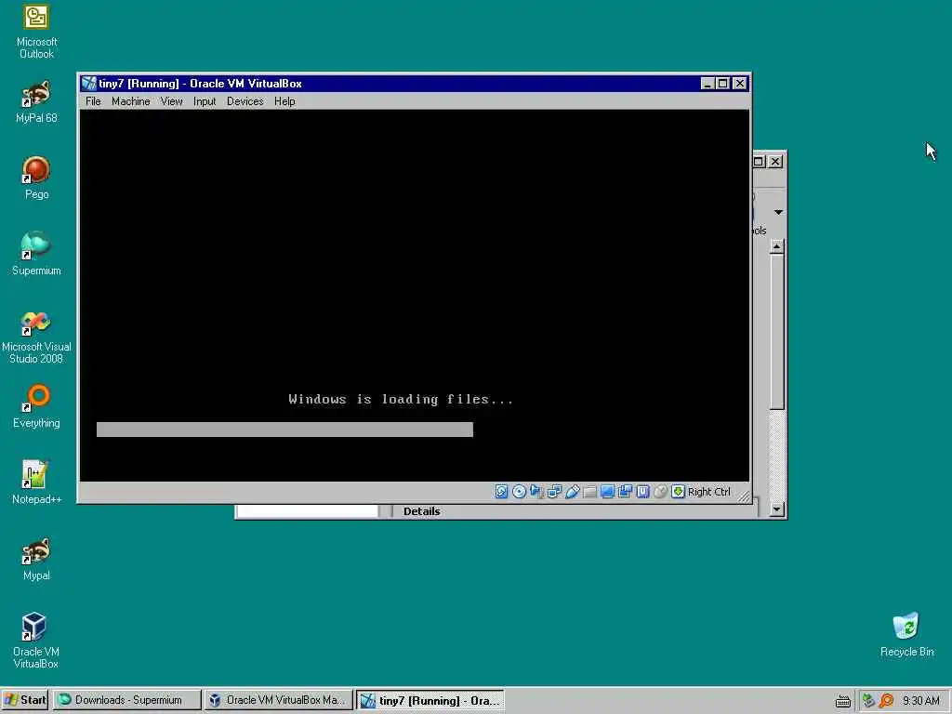Select the MyPal 68 desktop icon

pos(36,102)
